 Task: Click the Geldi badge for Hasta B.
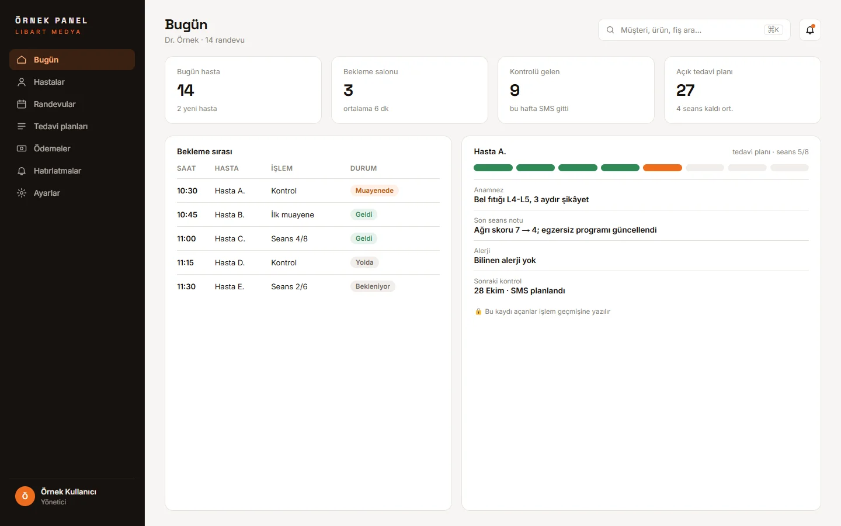point(364,214)
